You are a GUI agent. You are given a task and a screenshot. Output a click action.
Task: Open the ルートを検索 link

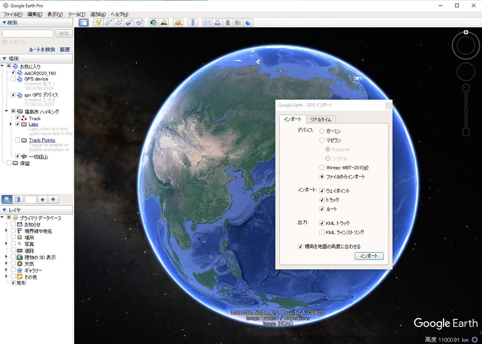(x=42, y=49)
